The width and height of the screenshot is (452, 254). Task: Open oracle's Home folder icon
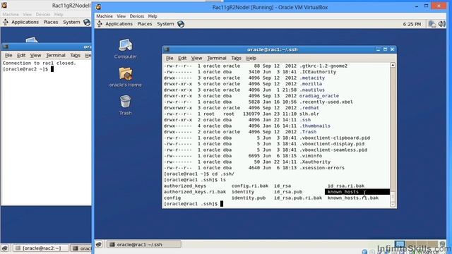pos(126,77)
